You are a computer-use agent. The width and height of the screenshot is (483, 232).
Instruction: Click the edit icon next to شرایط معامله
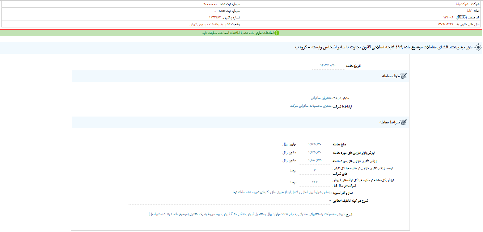pos(404,122)
